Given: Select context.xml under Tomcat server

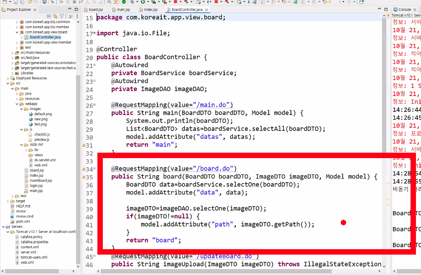Looking at the screenshot, I should pos(27,247).
